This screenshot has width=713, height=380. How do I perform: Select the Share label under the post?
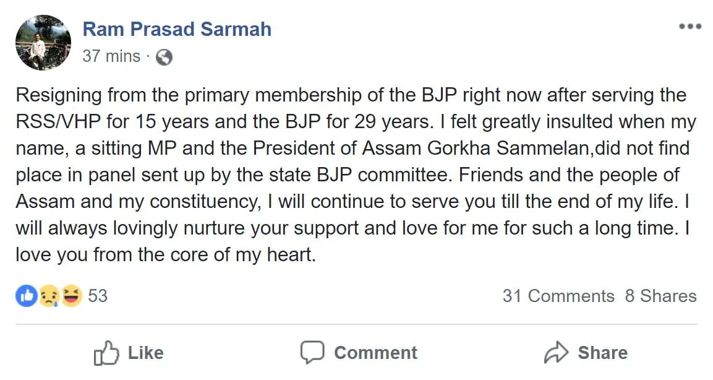[602, 353]
